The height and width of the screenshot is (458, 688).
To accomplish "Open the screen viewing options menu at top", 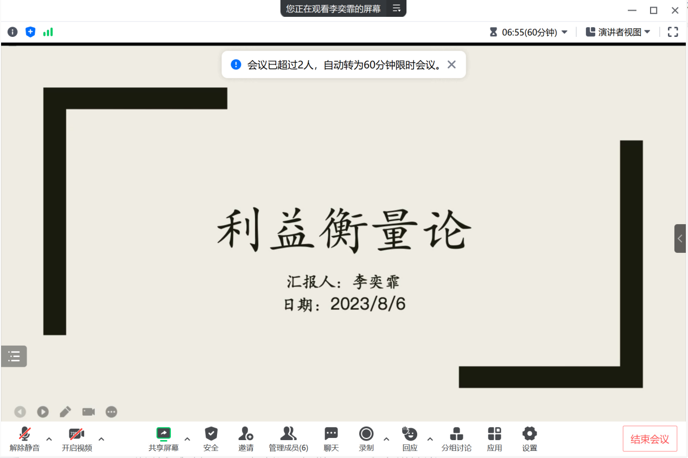I will coord(397,8).
